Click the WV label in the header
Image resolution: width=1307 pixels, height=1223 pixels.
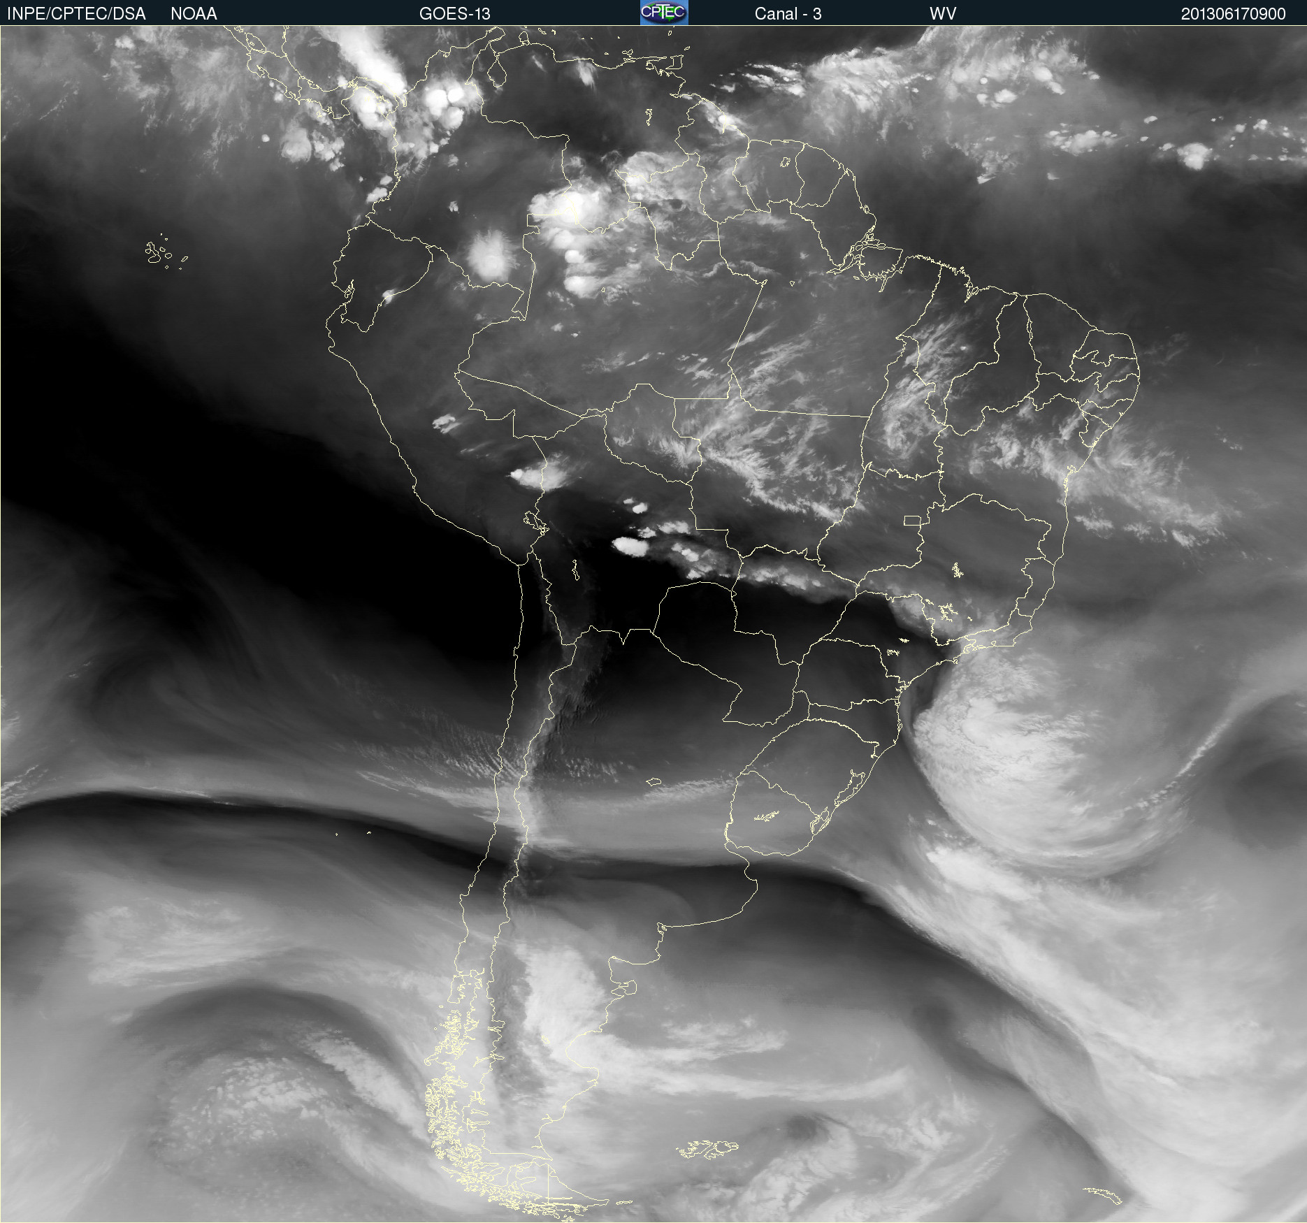coord(943,13)
